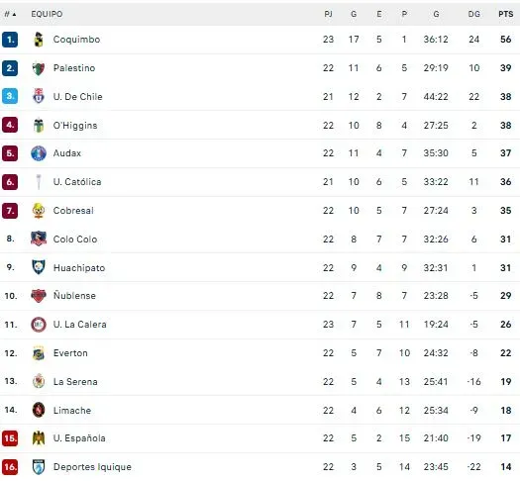This screenshot has height=481, width=520.
Task: Sort standings by PTS column header
Action: tap(506, 14)
